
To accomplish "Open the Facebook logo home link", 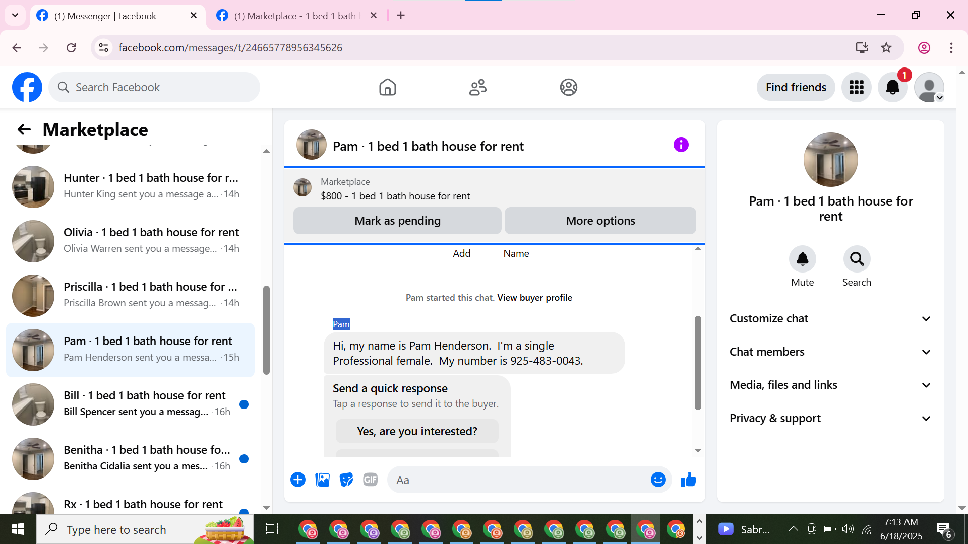I will (27, 87).
